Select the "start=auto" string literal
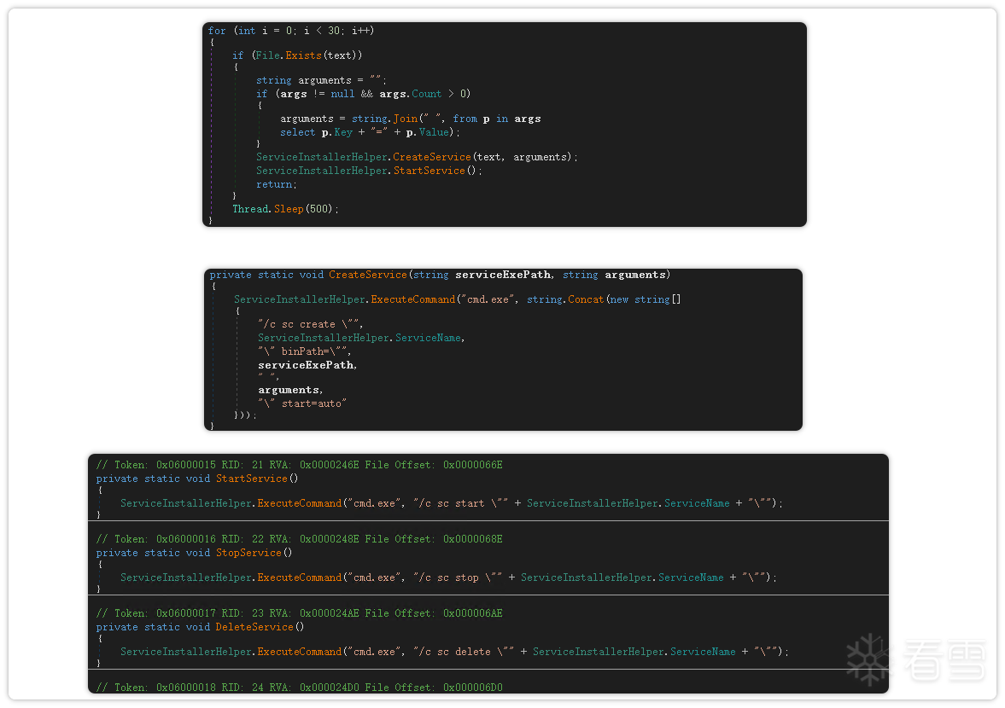This screenshot has height=708, width=1005. tap(302, 403)
